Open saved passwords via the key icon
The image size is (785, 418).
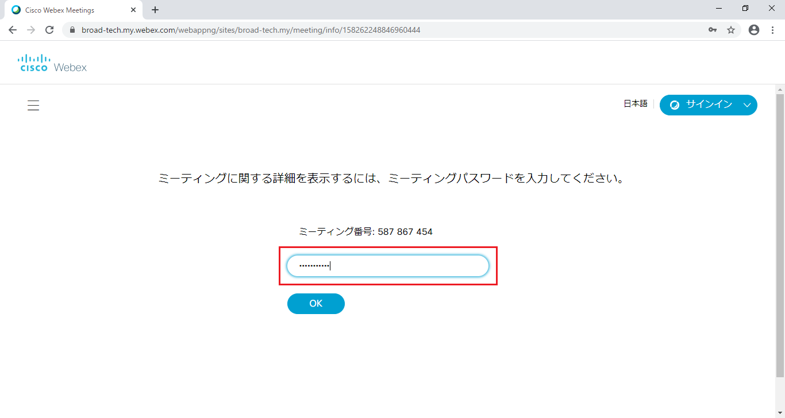tap(713, 30)
